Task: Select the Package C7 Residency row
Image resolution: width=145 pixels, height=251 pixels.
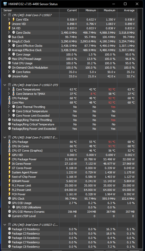Action: pyautogui.click(x=69, y=242)
